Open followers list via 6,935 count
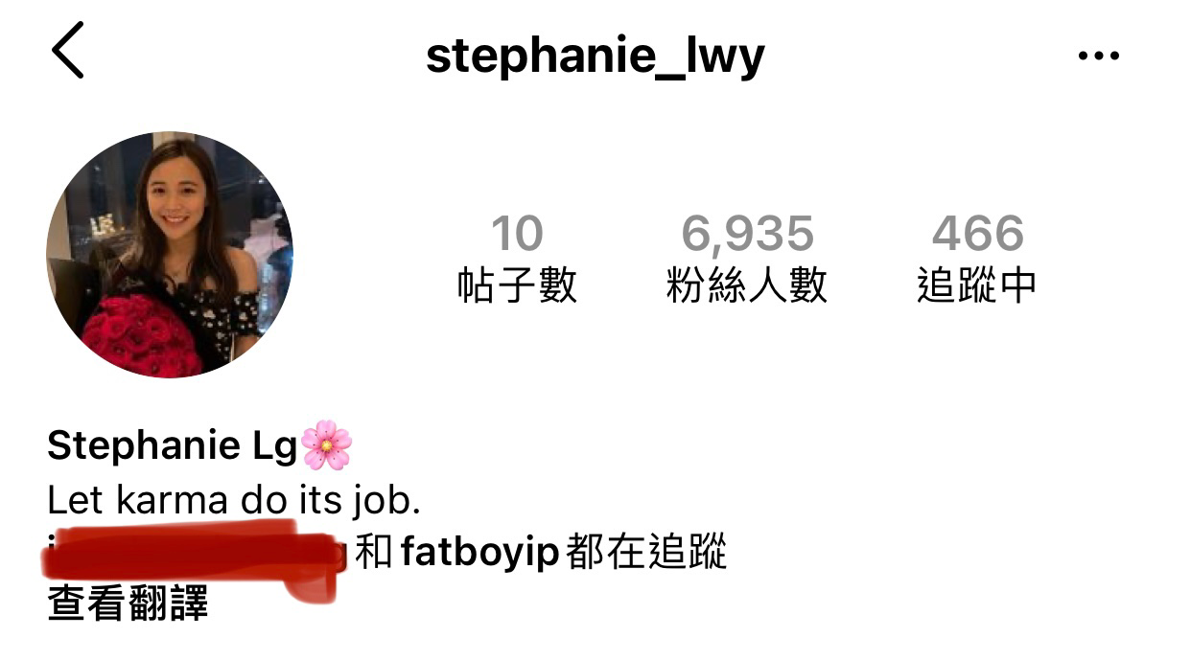 [x=747, y=234]
